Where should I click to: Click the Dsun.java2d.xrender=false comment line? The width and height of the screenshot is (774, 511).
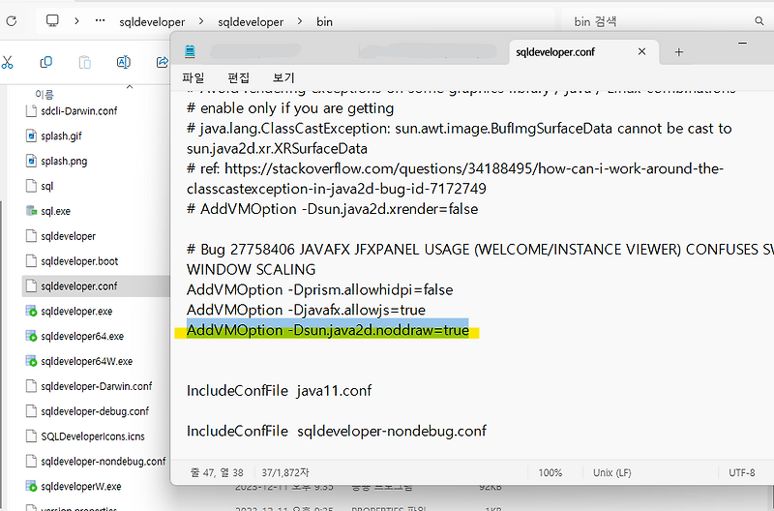point(332,209)
